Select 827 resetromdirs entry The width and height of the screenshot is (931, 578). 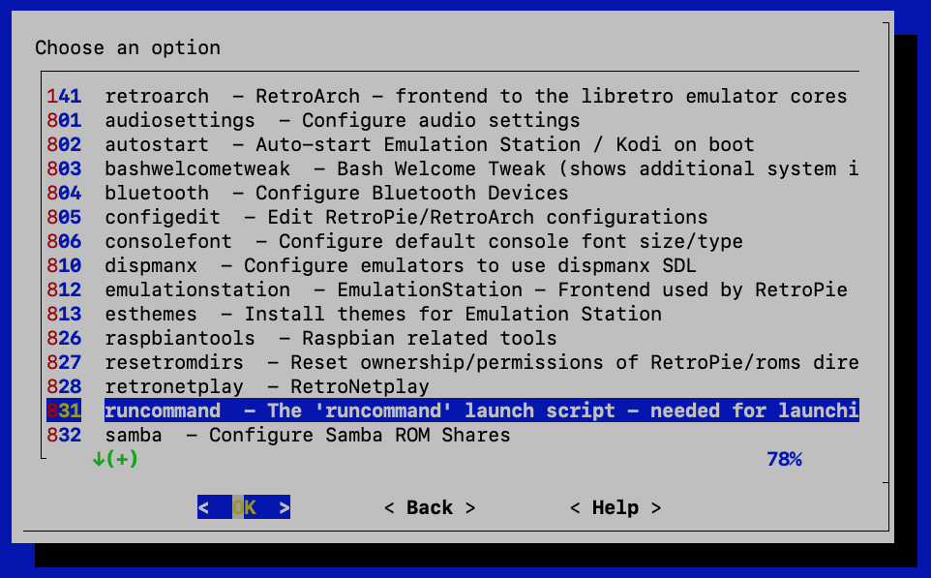453,362
